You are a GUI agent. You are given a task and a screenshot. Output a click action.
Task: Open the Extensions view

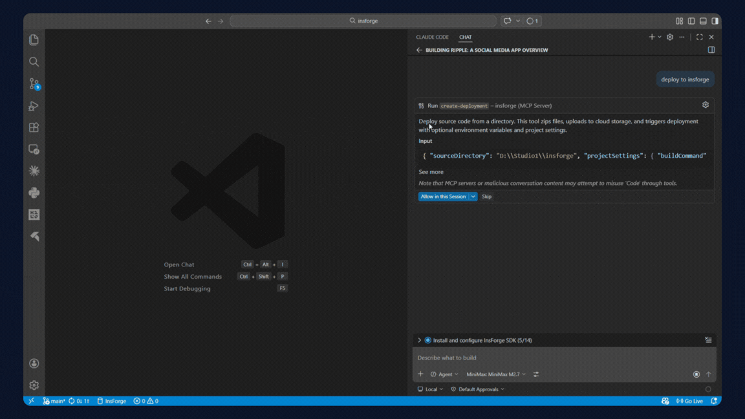[x=34, y=128]
